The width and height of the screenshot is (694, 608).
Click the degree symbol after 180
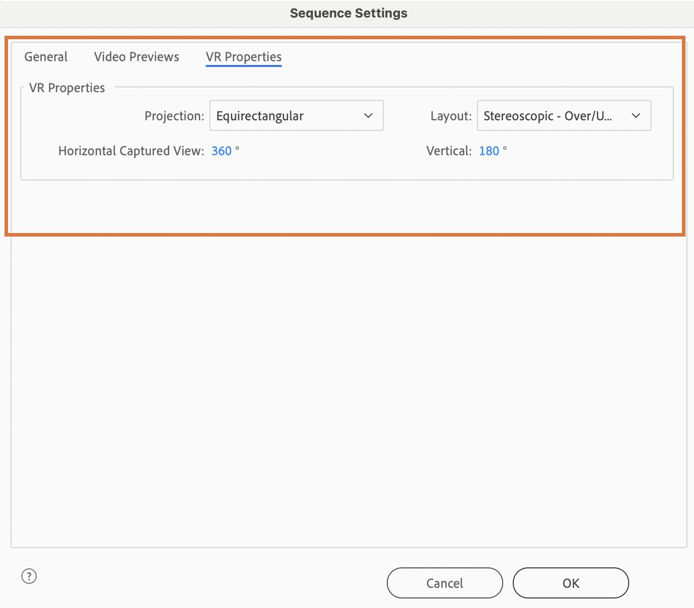[x=505, y=148]
